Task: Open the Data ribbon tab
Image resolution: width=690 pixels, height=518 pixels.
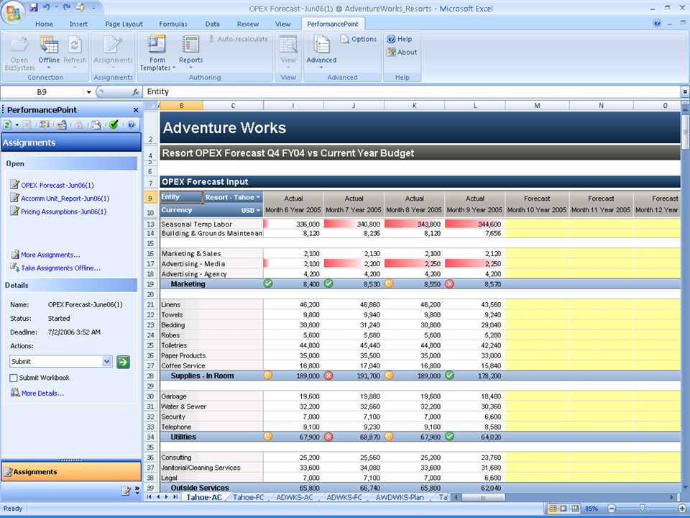Action: tap(212, 24)
